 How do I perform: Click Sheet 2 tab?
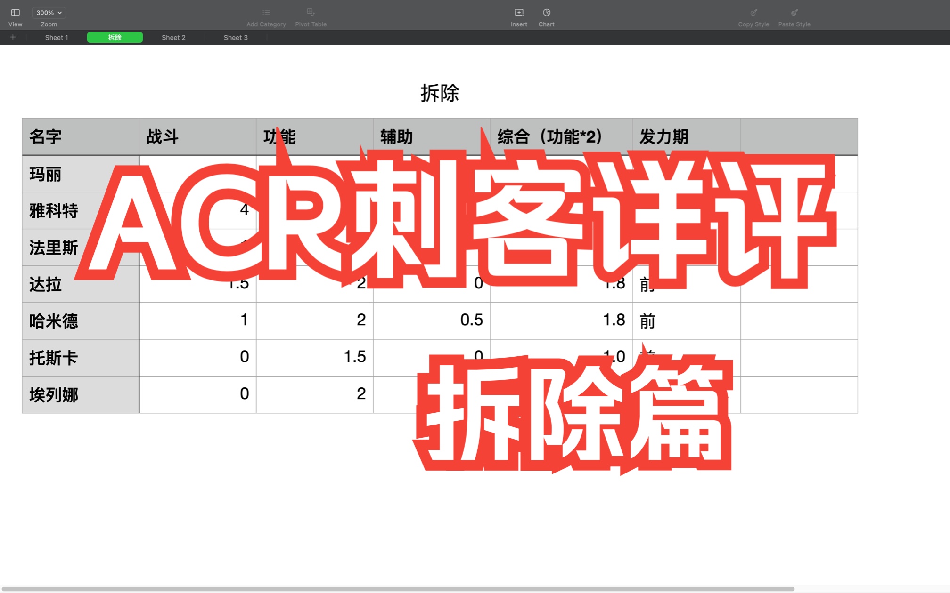pos(173,38)
